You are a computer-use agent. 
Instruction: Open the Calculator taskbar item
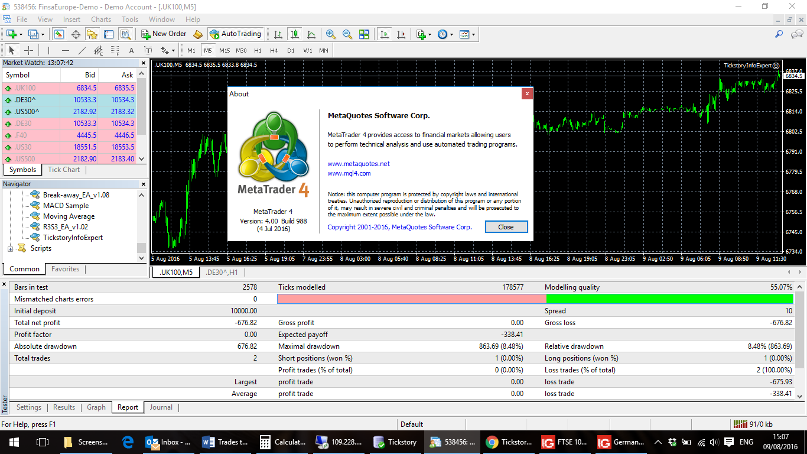pyautogui.click(x=282, y=442)
